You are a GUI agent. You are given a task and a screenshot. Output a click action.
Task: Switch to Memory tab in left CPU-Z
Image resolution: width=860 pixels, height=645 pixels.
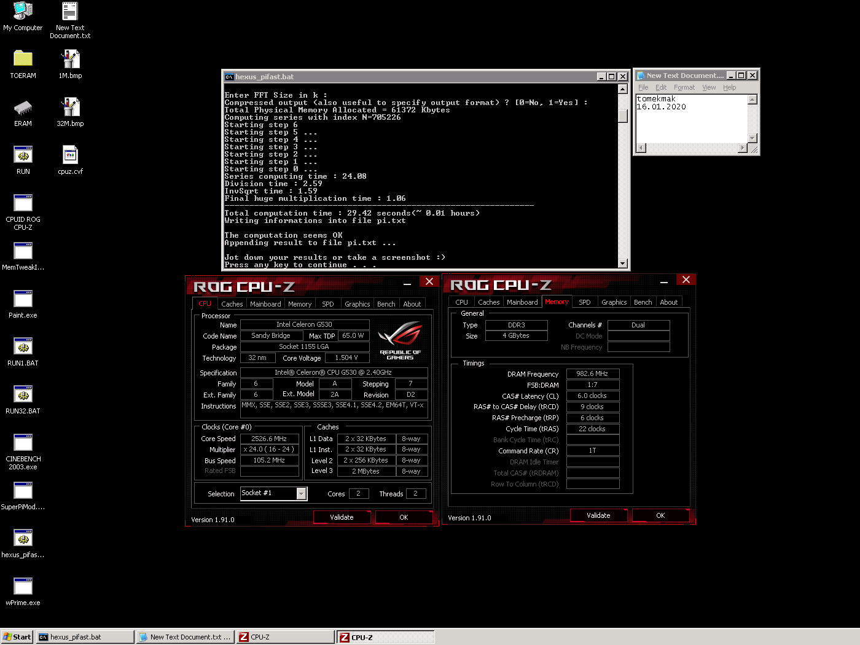pyautogui.click(x=300, y=304)
